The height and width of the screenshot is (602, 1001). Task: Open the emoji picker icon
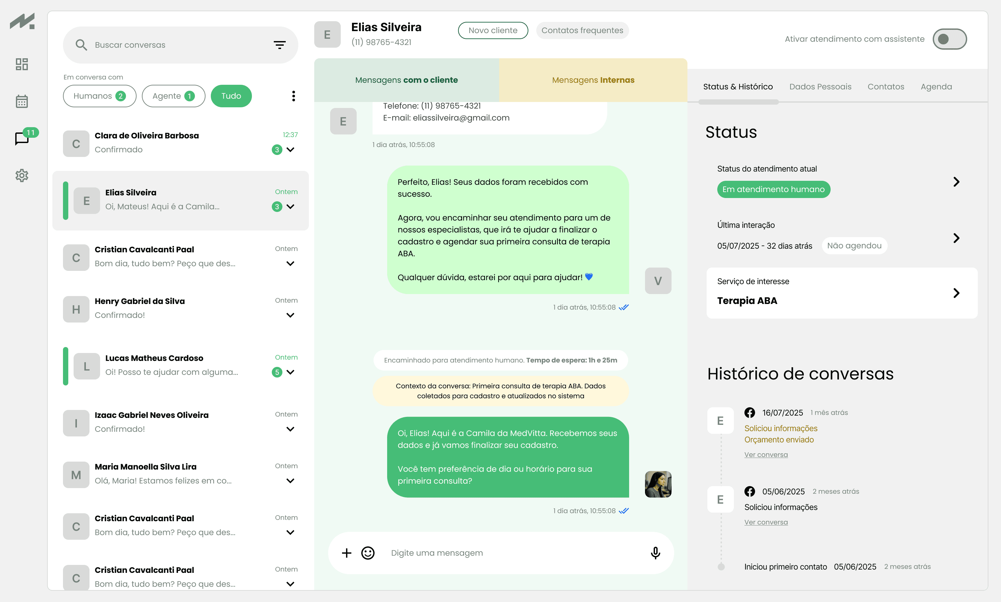tap(368, 553)
